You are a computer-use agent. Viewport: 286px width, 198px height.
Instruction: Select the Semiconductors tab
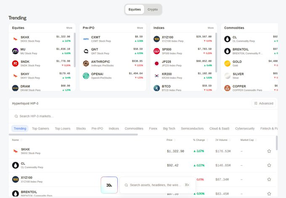192,129
